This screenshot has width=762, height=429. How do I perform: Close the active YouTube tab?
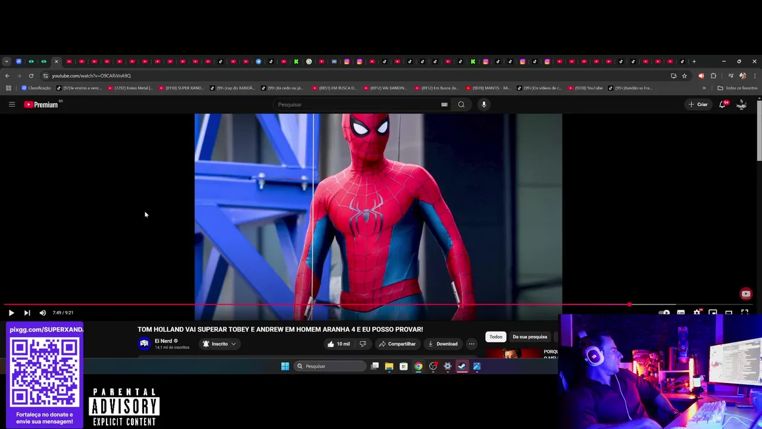[57, 61]
